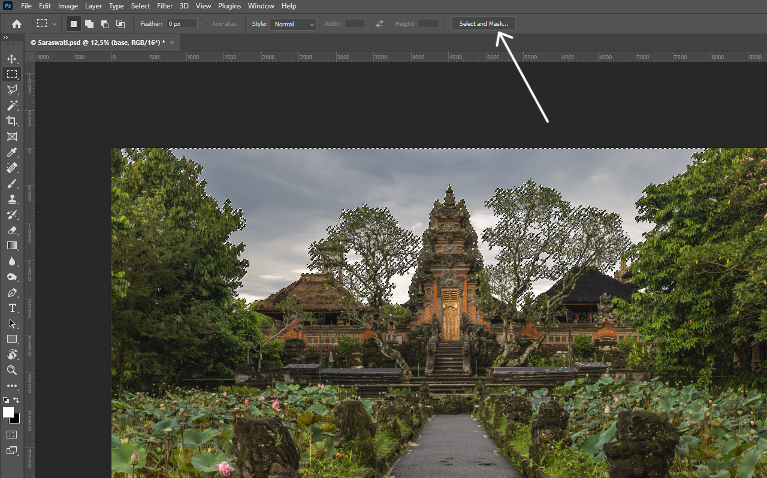Activate the Eyedropper tool

point(11,152)
